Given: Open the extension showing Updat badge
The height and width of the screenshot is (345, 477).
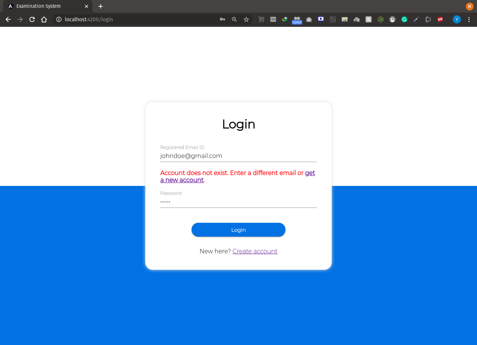Looking at the screenshot, I should click(x=297, y=20).
